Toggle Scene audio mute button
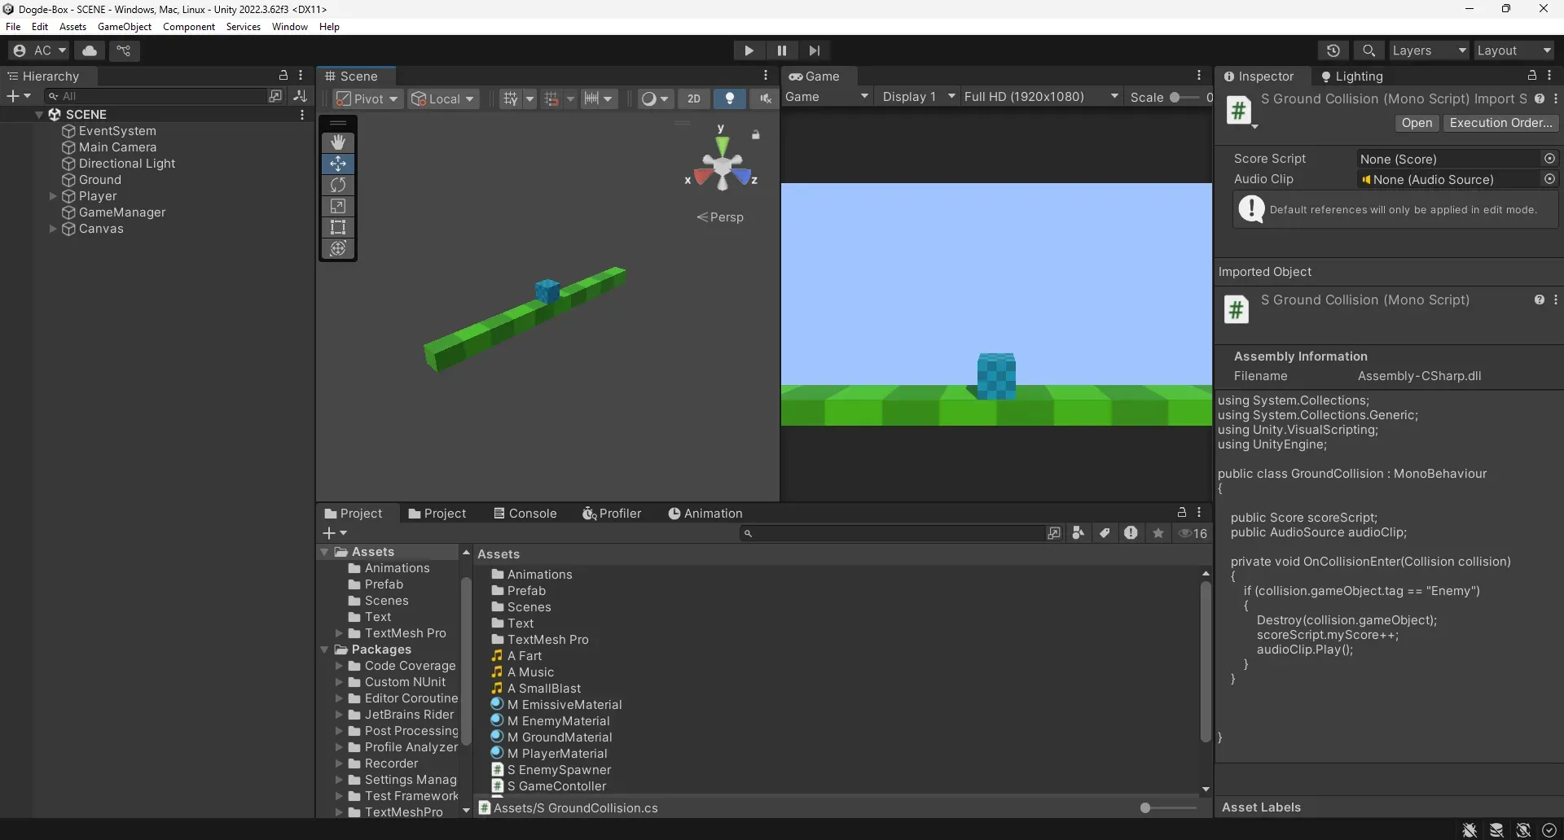Viewport: 1564px width, 840px height. pos(765,98)
